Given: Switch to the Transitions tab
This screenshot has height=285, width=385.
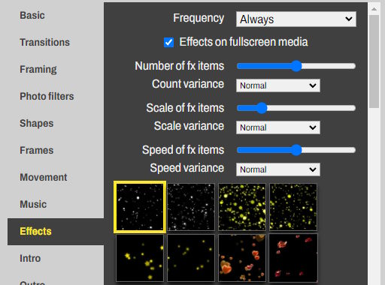Looking at the screenshot, I should [45, 42].
